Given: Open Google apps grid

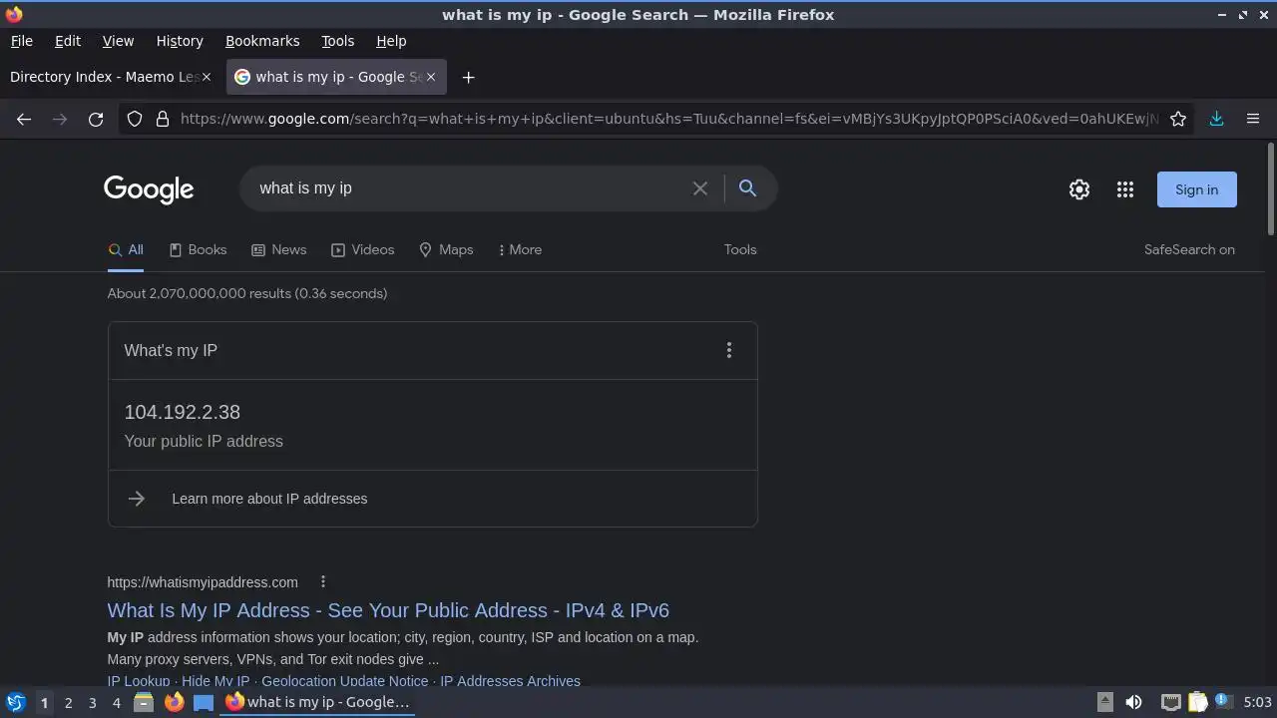Looking at the screenshot, I should click(x=1125, y=189).
